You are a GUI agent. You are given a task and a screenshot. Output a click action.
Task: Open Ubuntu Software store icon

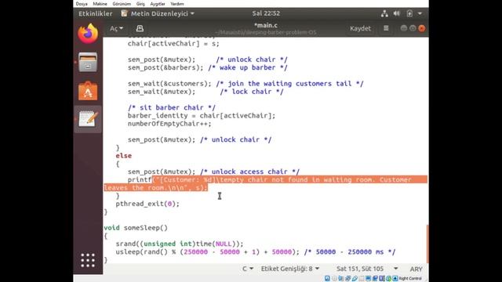click(x=88, y=91)
